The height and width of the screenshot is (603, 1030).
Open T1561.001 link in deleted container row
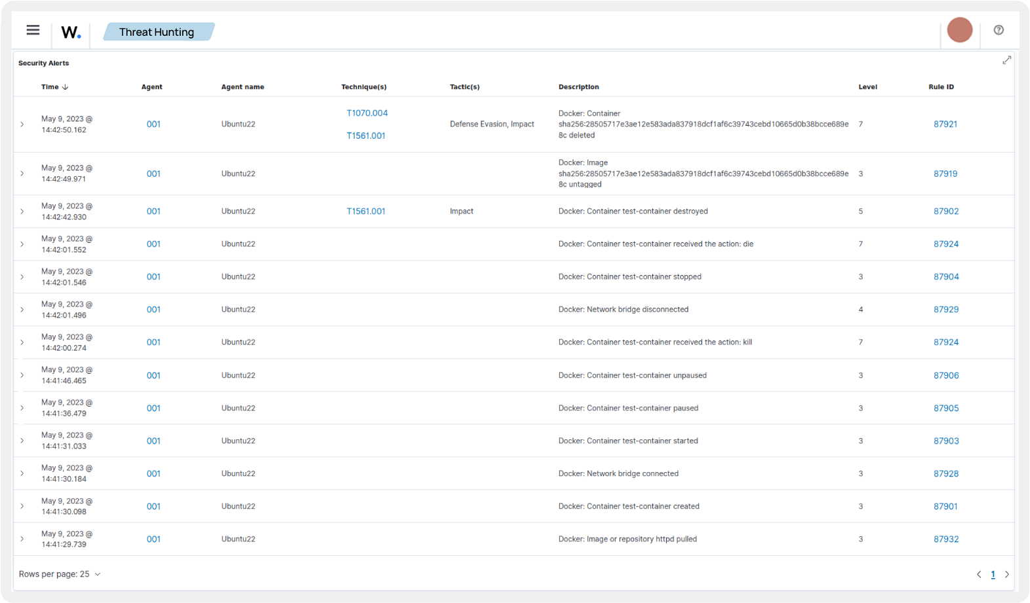click(366, 136)
